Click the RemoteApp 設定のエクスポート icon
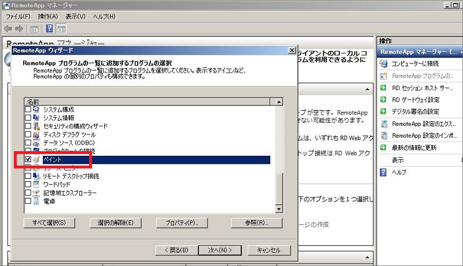463x266 pixels. click(x=384, y=123)
